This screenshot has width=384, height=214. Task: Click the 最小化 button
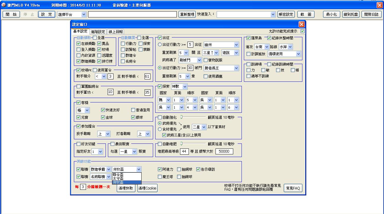pos(331,14)
